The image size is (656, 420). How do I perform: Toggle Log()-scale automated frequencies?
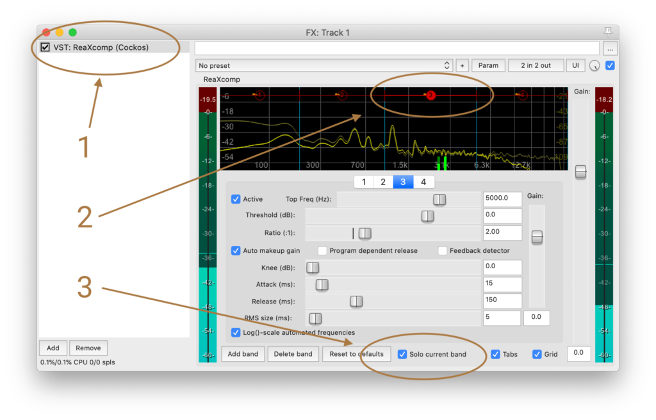(236, 332)
